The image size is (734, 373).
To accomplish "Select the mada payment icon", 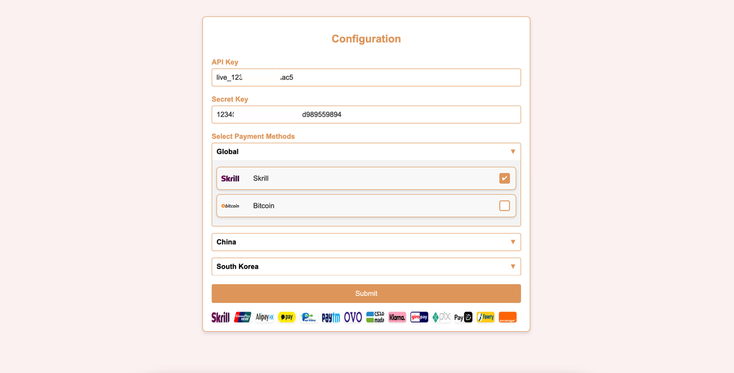I will [375, 317].
